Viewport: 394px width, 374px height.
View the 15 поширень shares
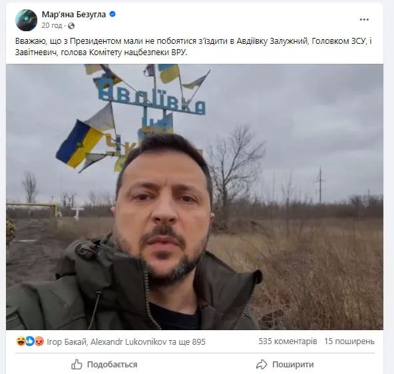349,341
